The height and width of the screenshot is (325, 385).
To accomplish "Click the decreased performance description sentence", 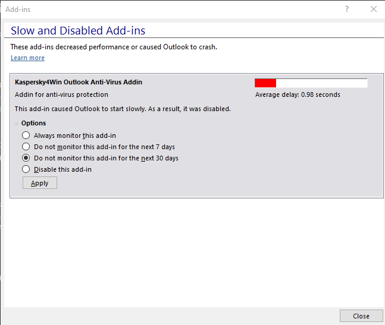I will tap(114, 47).
